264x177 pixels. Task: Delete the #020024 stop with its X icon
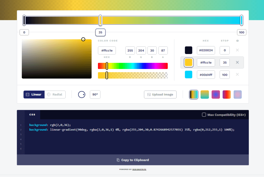tap(237, 50)
